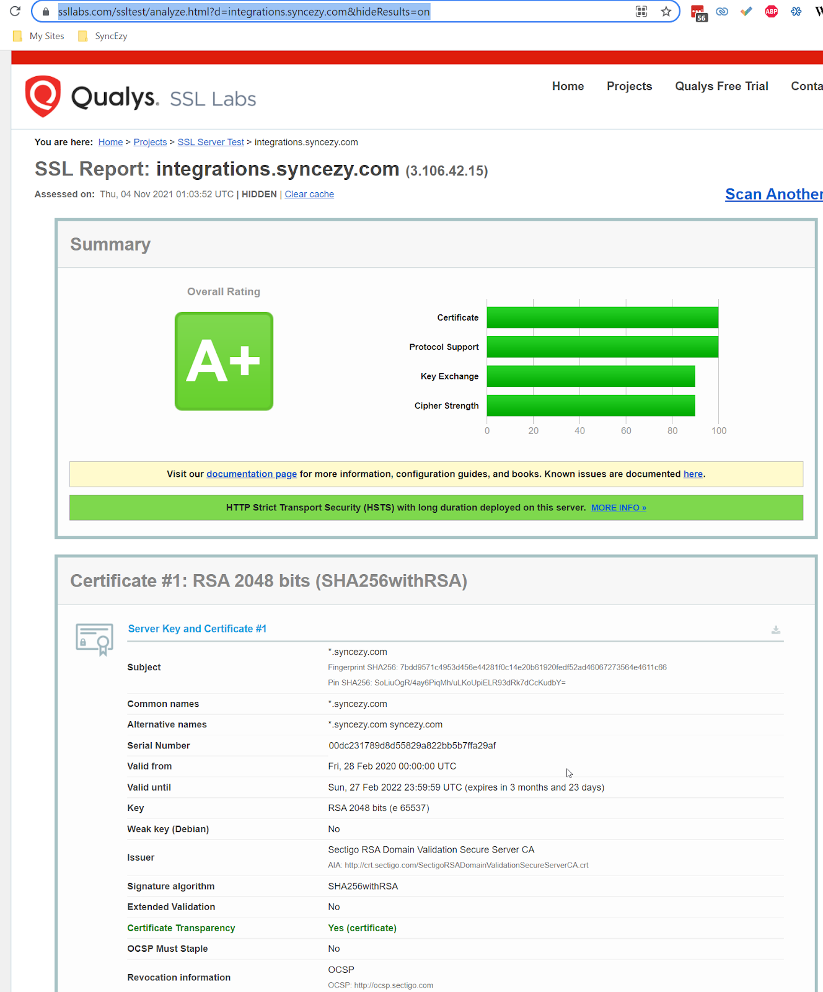This screenshot has height=992, width=823.
Task: Open Home in the top navigation
Action: coord(568,86)
